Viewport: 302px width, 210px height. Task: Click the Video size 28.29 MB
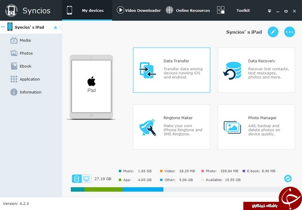[x=187, y=171]
